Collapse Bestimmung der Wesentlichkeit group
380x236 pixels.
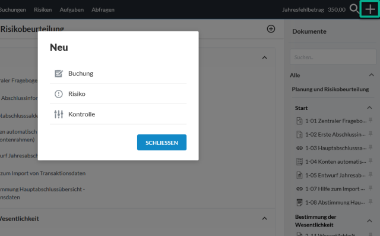[369, 221]
